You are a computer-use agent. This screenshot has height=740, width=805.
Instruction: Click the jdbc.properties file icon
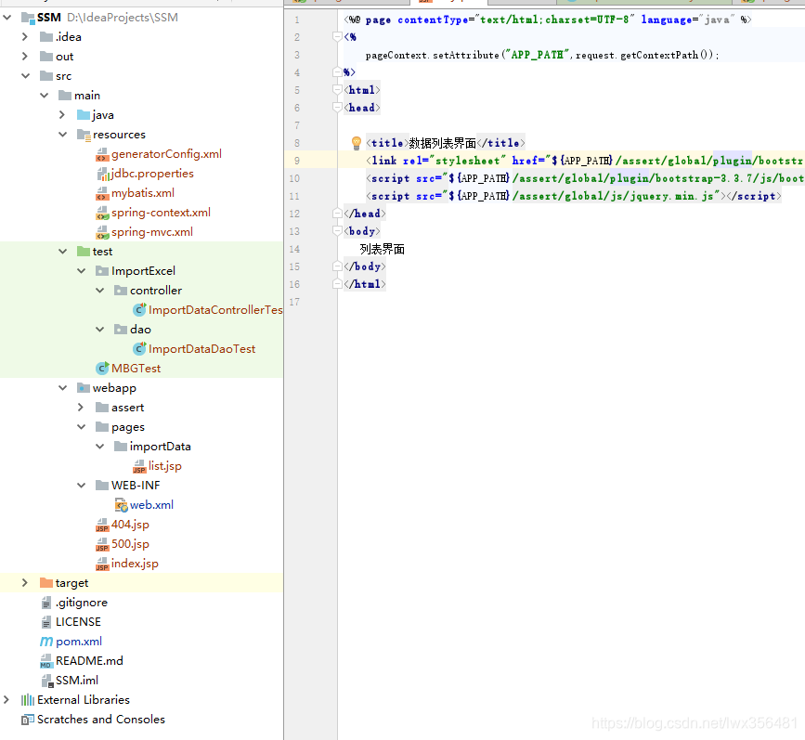coord(103,174)
